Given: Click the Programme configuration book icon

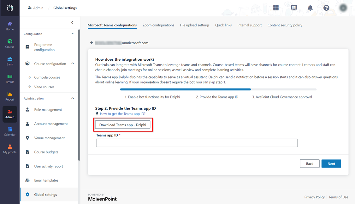Looking at the screenshot, I should coord(27,47).
